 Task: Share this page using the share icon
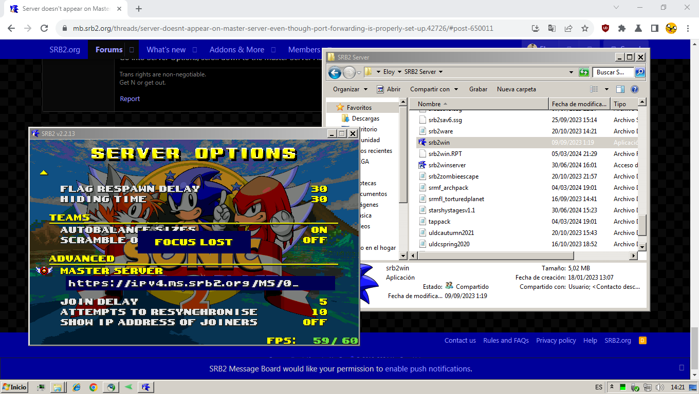click(x=568, y=28)
